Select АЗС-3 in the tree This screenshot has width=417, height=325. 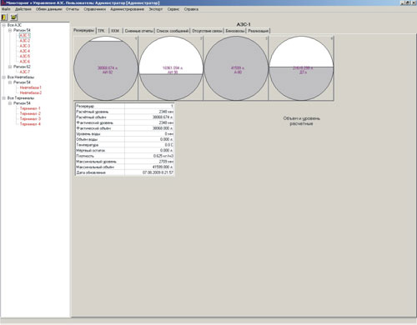pos(25,46)
